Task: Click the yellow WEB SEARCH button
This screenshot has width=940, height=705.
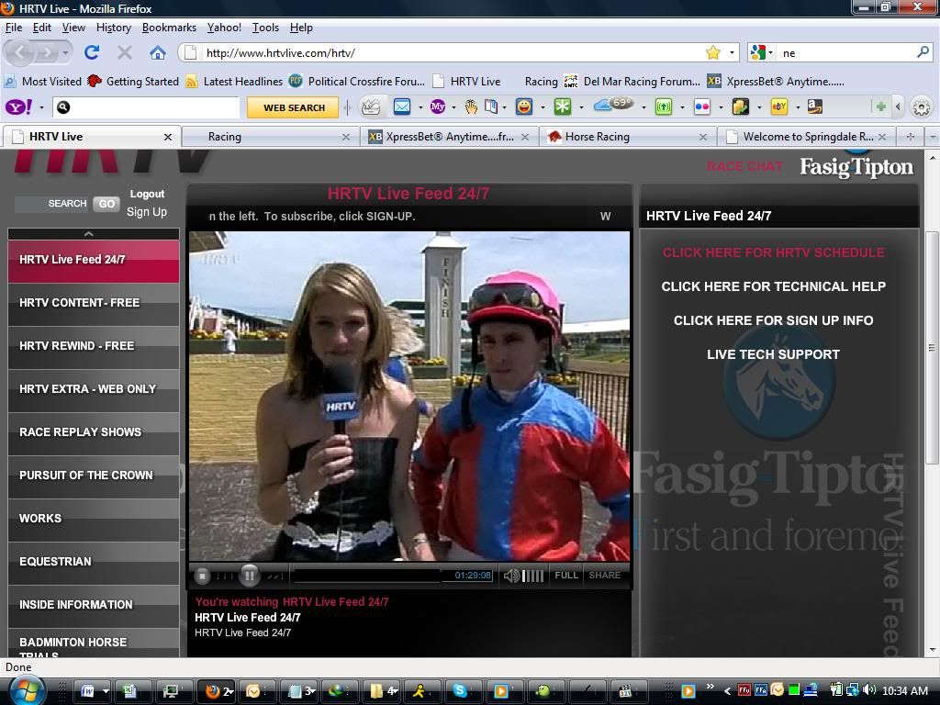Action: point(294,107)
